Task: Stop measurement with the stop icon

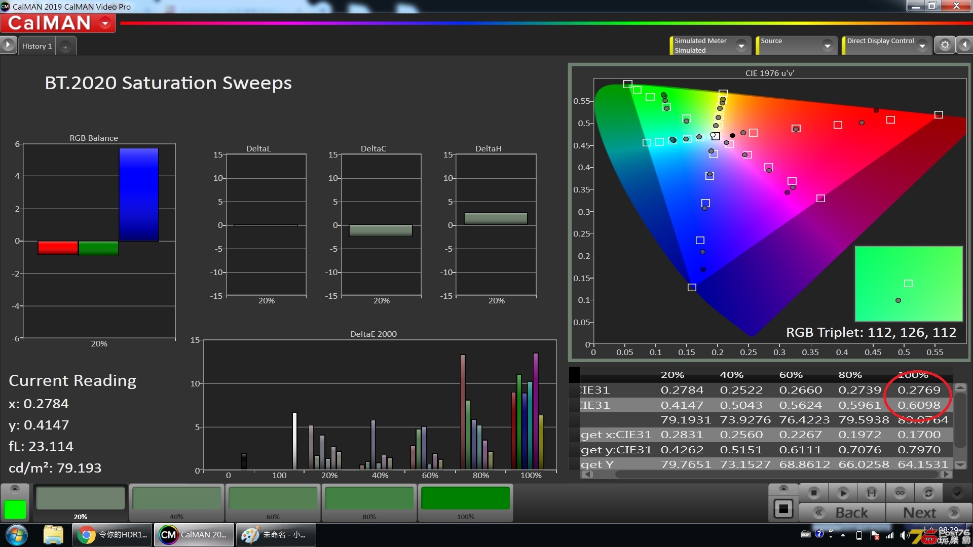Action: pyautogui.click(x=814, y=493)
